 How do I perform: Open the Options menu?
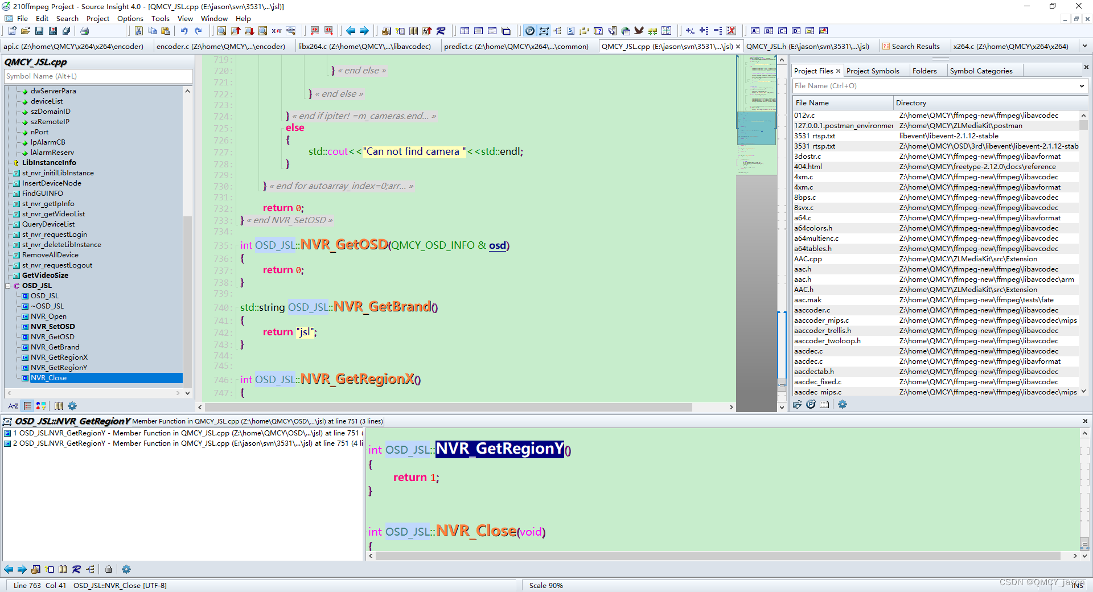click(130, 18)
